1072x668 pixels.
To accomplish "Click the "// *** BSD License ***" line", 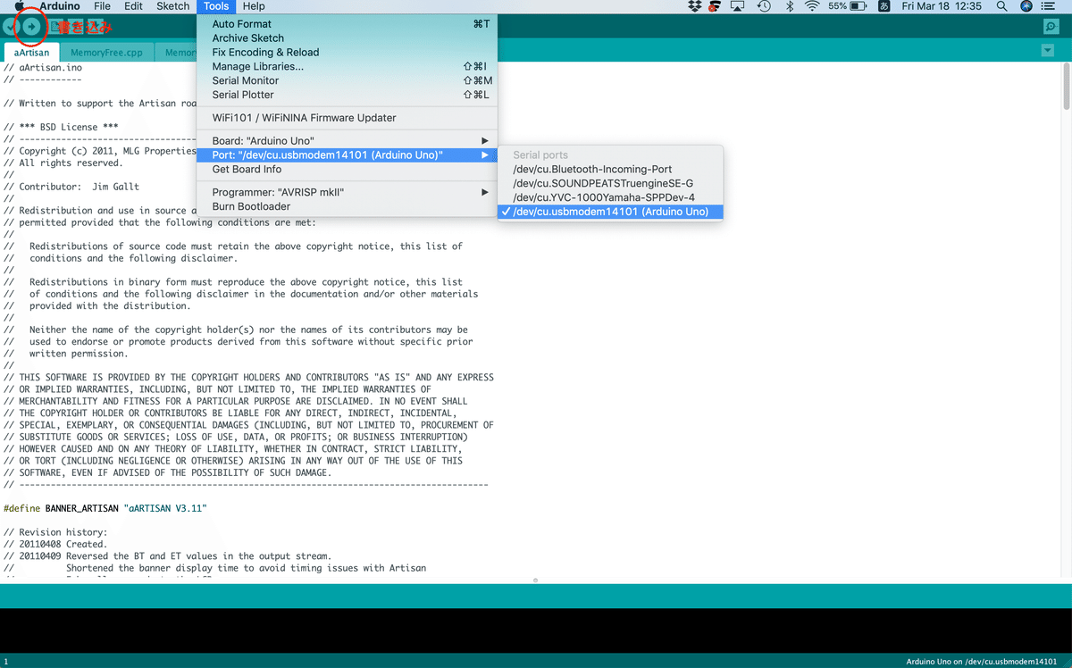I will coord(62,127).
